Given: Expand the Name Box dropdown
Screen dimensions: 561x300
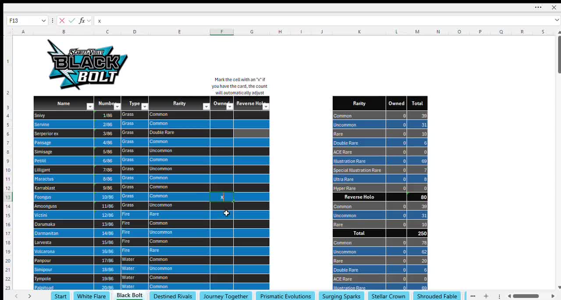Looking at the screenshot, I should tap(43, 21).
